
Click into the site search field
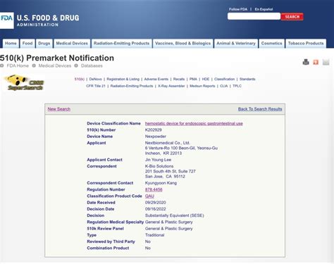coord(254,16)
